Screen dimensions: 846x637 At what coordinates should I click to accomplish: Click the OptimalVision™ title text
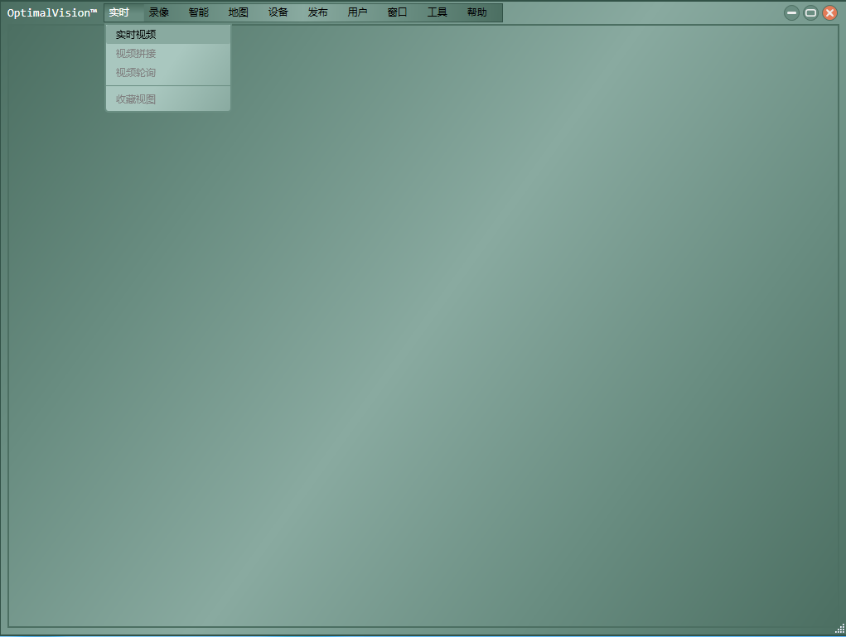pos(52,12)
